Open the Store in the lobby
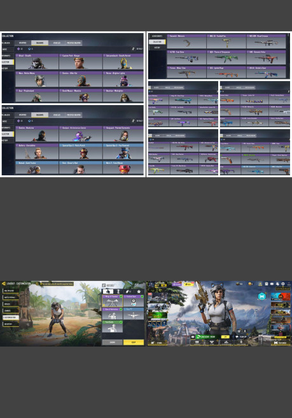 [157, 343]
